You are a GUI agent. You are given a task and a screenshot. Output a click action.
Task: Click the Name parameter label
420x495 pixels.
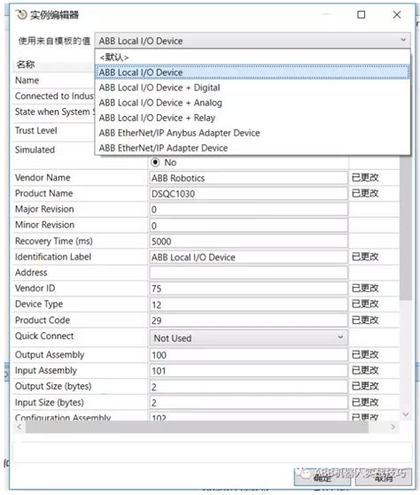coord(27,81)
